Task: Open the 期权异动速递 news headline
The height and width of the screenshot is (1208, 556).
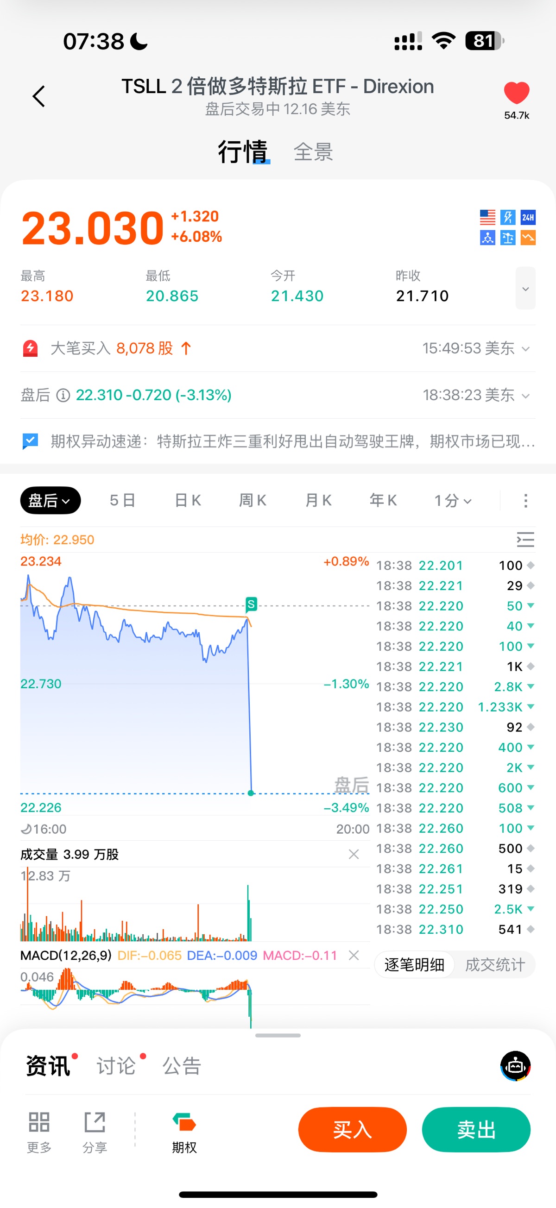Action: point(292,441)
